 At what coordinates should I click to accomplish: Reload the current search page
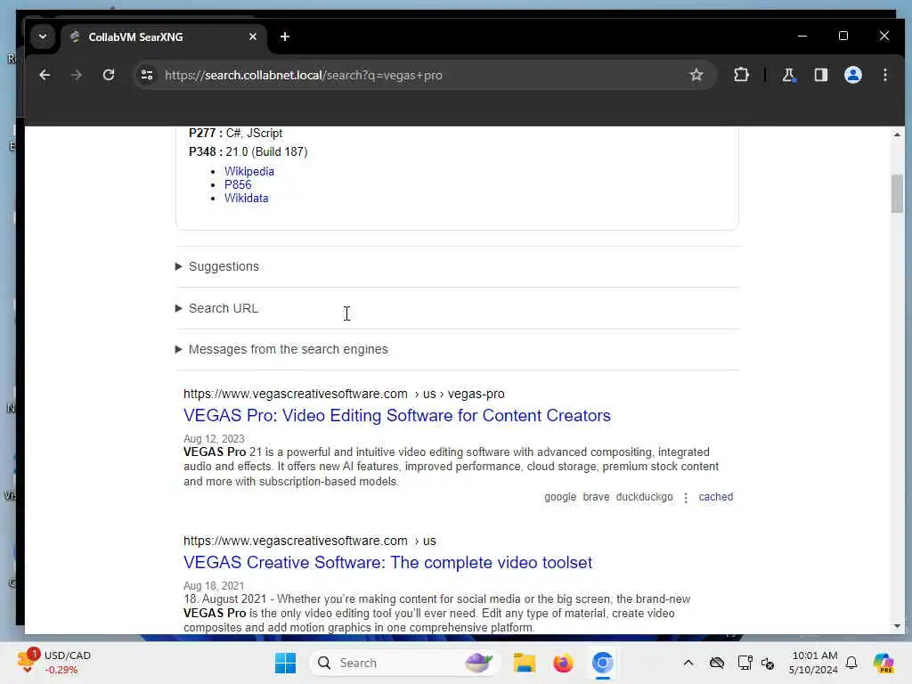108,75
